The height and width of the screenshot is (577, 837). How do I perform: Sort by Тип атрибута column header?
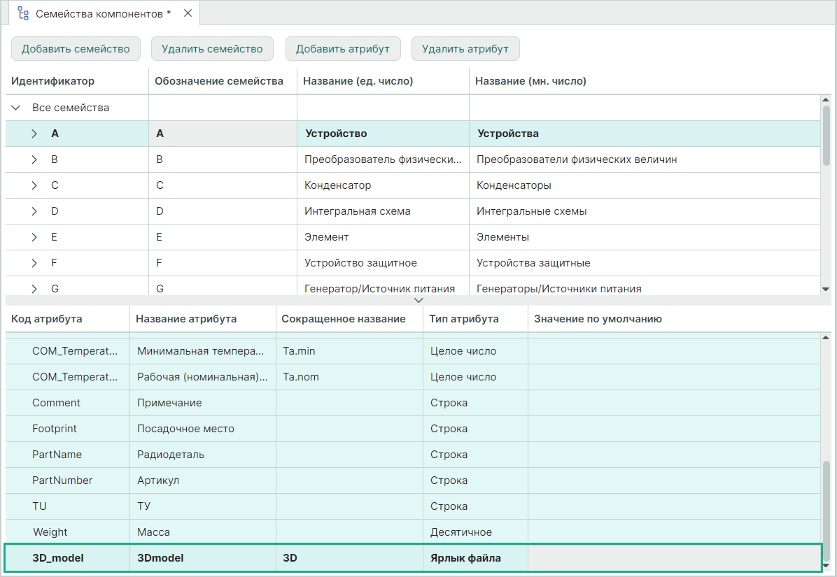(464, 319)
